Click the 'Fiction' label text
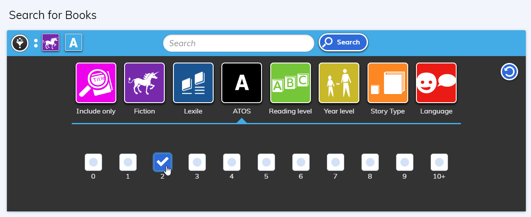Image resolution: width=531 pixels, height=217 pixels. click(x=144, y=111)
